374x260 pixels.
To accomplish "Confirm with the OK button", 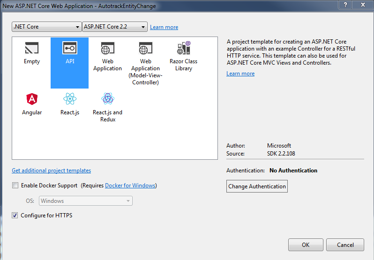I will point(306,245).
